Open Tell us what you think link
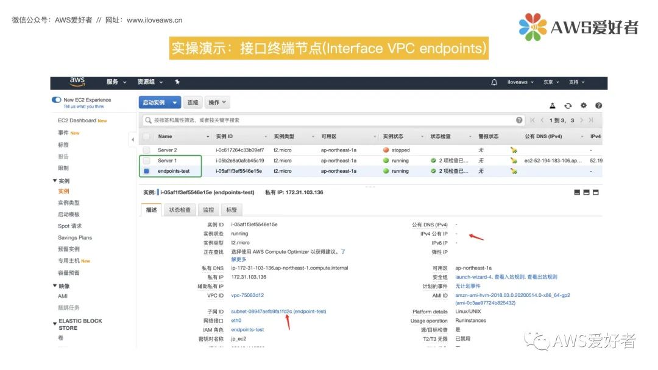Image resolution: width=658 pixels, height=370 pixels. (84, 106)
